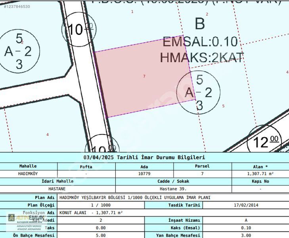289x238 pixels.
Task: Select the Yan Bahçe Mesafesi value 3.00
Action: coord(246,236)
